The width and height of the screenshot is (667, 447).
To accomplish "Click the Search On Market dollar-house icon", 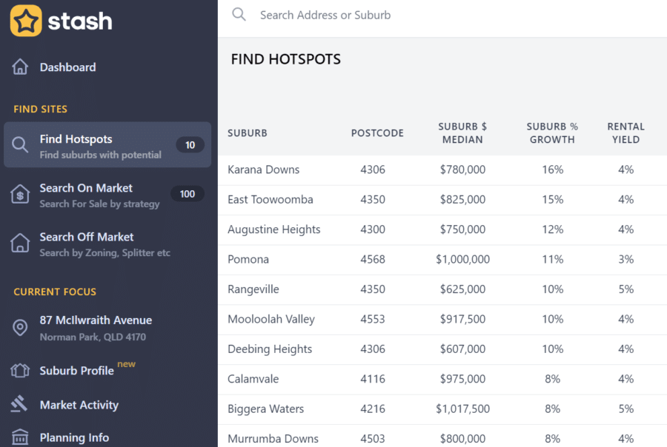I will [20, 195].
